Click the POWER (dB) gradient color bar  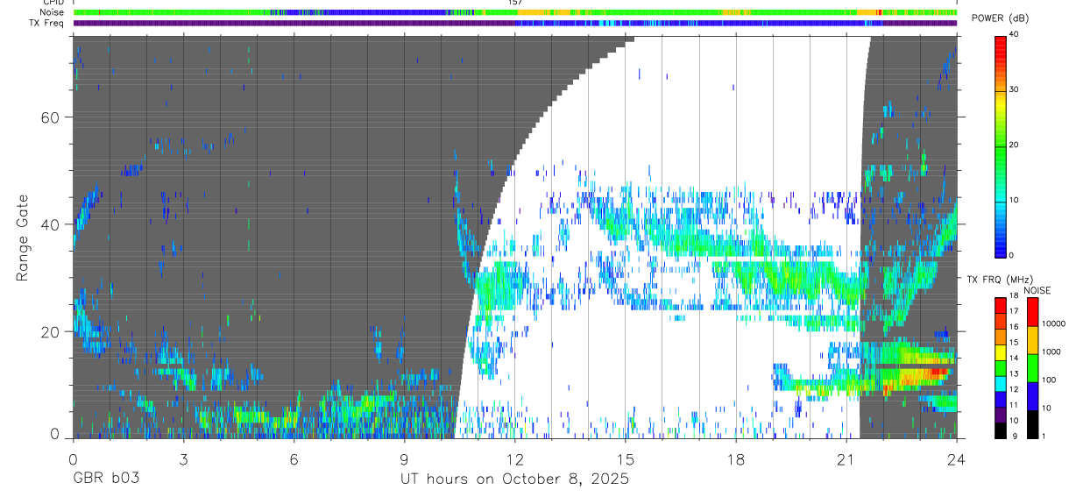[1001, 146]
